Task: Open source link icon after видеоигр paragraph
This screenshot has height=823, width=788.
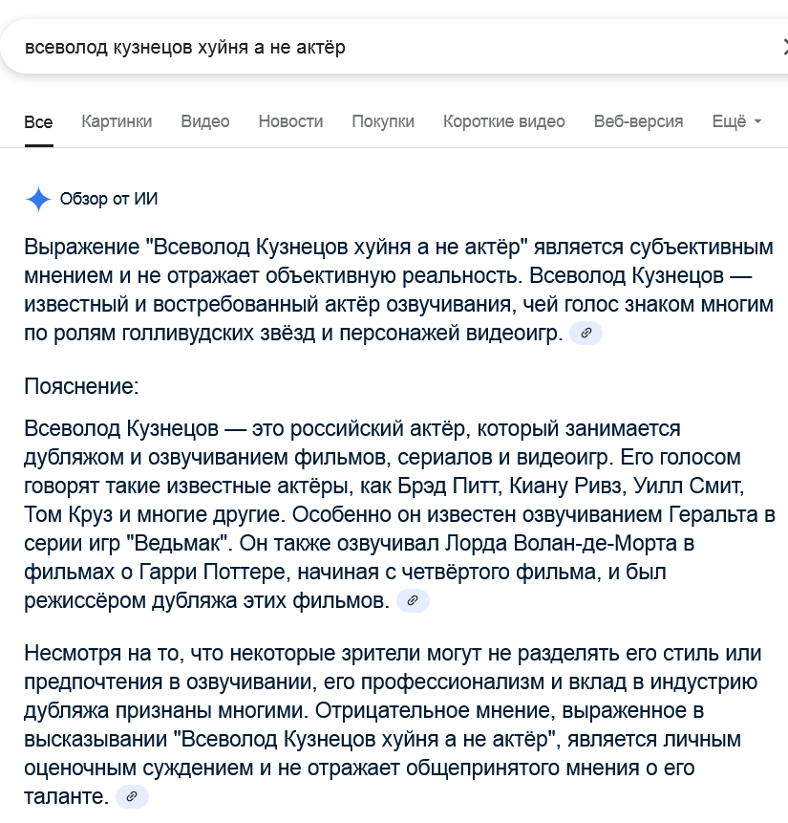Action: click(586, 333)
